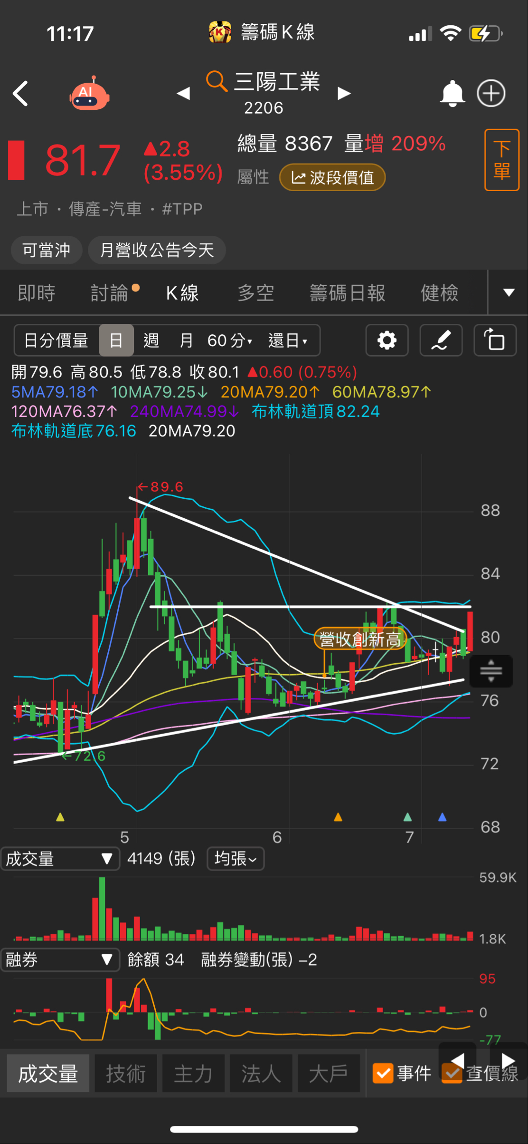
Task: Select the 週 weekly period
Action: click(x=151, y=340)
